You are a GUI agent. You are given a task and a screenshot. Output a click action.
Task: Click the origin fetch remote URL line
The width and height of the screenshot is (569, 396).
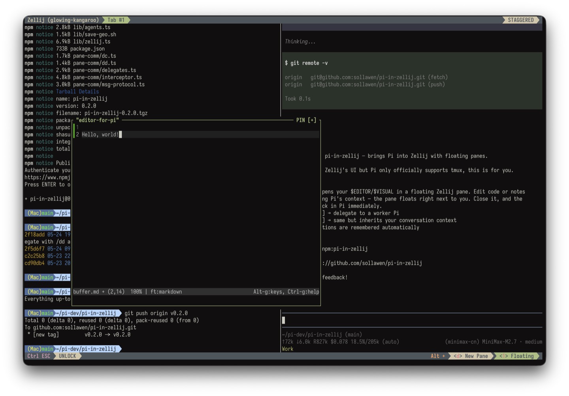click(x=366, y=77)
